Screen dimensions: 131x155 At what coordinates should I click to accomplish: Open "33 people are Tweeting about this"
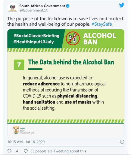(58, 151)
